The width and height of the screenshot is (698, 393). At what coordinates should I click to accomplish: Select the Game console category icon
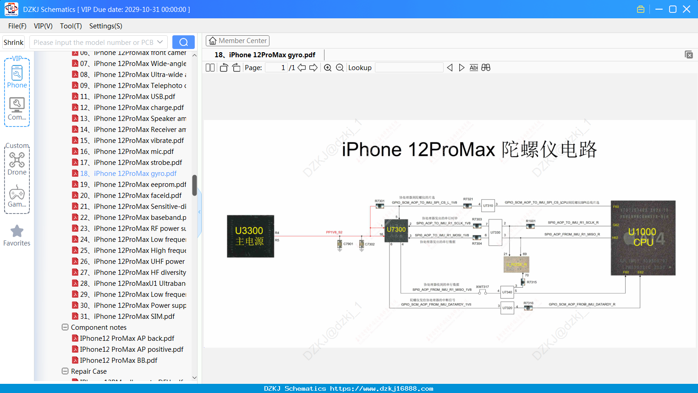click(17, 196)
